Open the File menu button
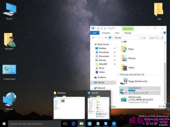This screenshot has width=170, height=127. click(95, 33)
